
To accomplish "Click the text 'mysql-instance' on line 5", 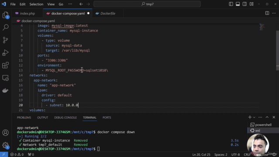I will click(x=84, y=31).
